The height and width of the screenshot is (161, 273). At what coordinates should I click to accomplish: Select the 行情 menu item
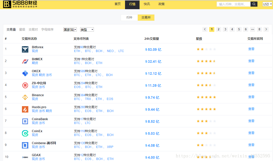(x=132, y=4)
